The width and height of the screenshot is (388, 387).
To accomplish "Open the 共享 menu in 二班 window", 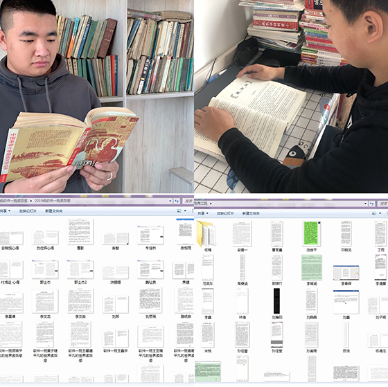I will [202, 213].
